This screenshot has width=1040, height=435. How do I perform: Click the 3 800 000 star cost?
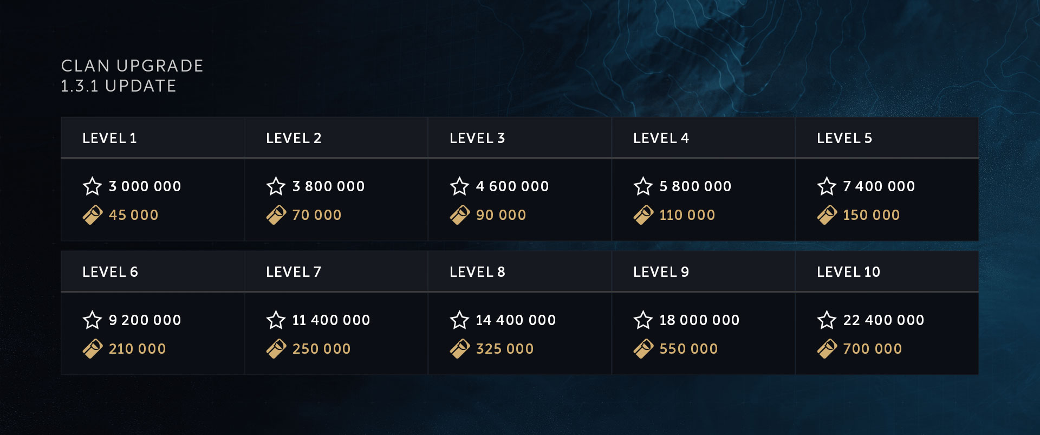[328, 186]
